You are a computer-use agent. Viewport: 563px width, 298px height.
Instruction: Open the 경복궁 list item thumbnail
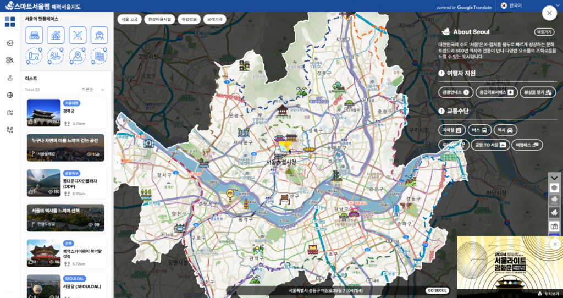[43, 113]
